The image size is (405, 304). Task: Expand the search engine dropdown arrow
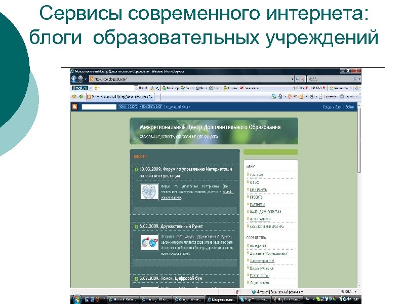pyautogui.click(x=359, y=78)
